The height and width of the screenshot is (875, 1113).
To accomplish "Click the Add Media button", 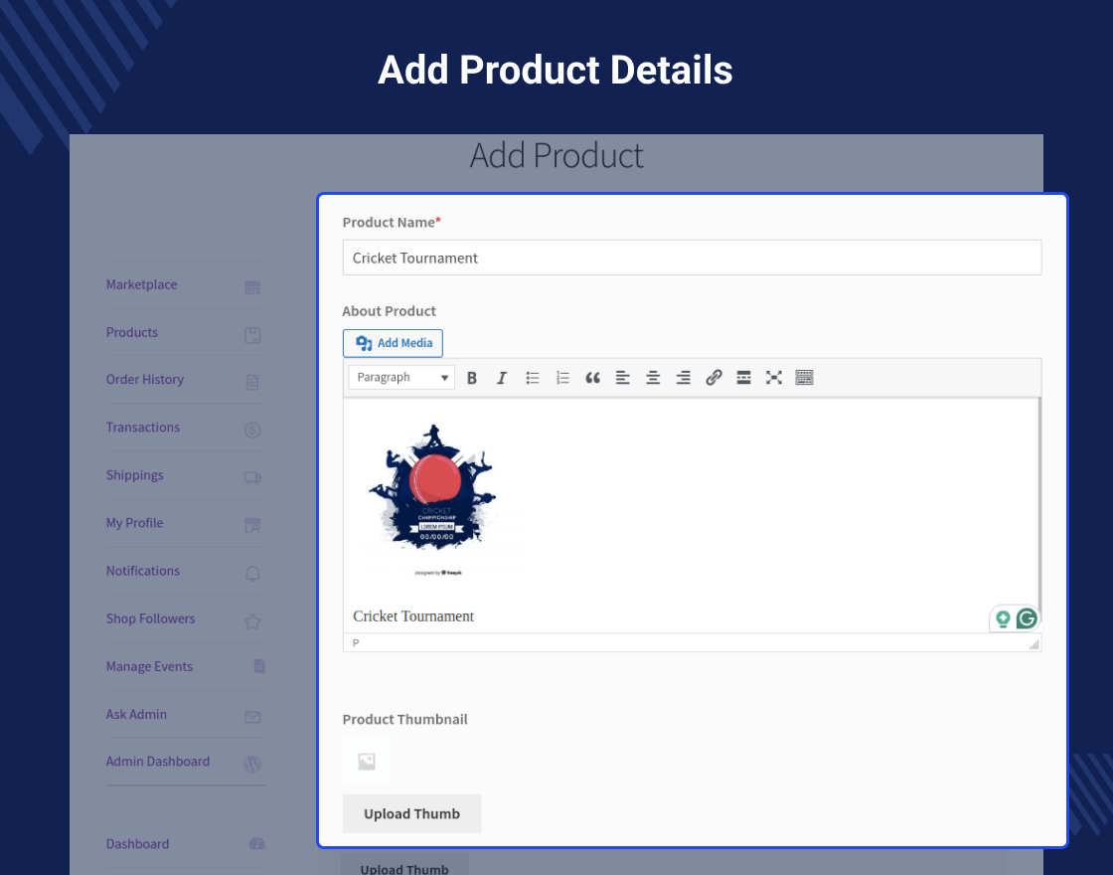I will click(x=393, y=343).
